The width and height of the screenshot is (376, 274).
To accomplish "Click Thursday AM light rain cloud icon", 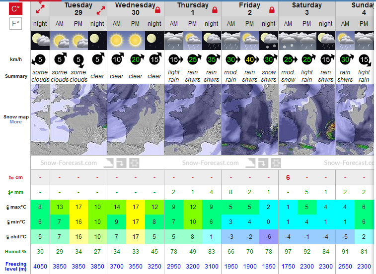I will click(x=174, y=41).
